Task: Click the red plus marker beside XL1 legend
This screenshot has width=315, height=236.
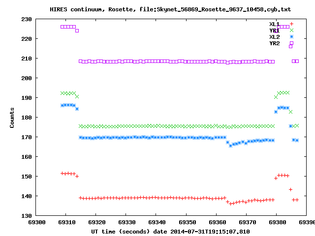Action: coord(291,24)
